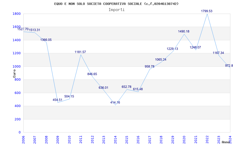
Task: Select the 1065.24 data label
Action: [x=161, y=60]
